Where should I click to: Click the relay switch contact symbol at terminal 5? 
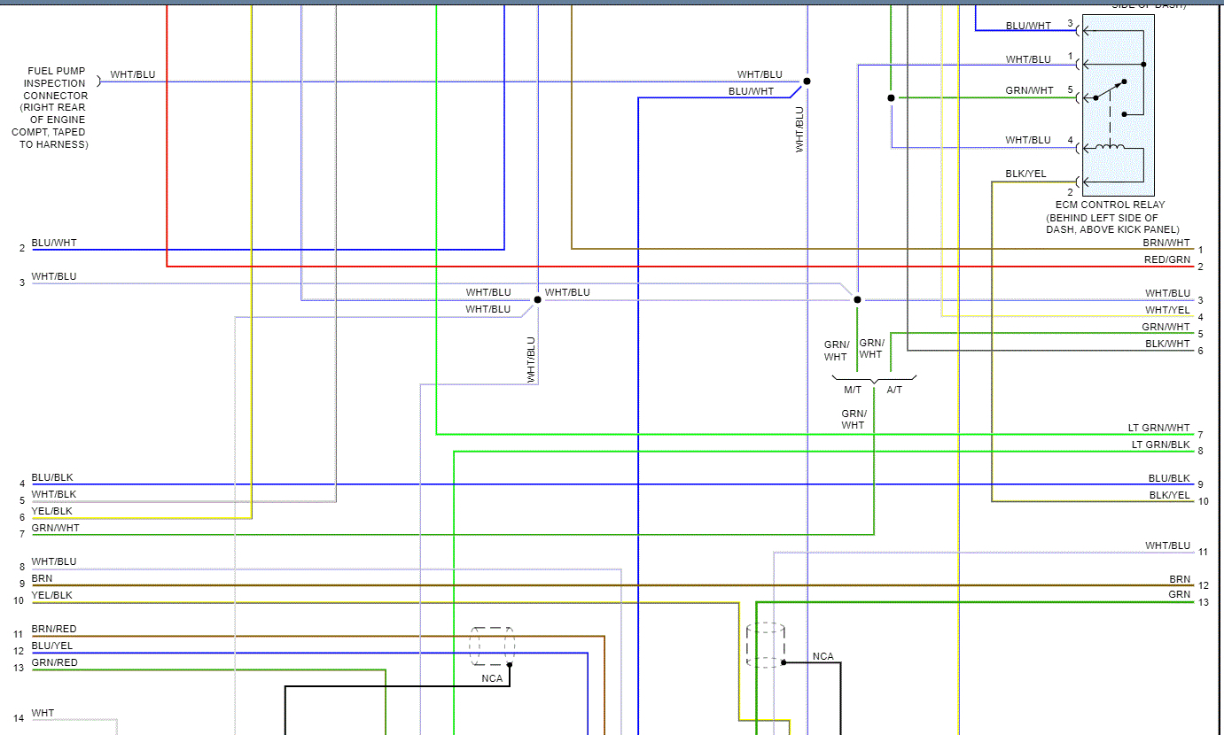point(1110,90)
